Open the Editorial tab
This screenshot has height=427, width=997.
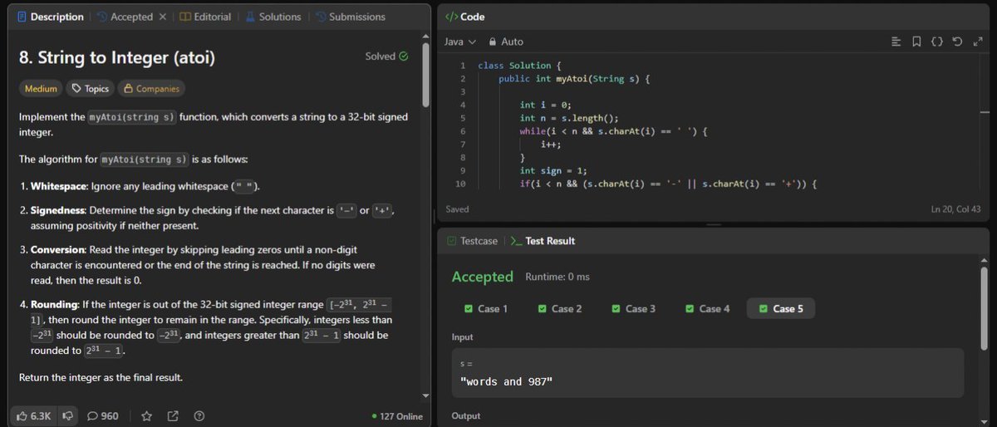[x=205, y=17]
